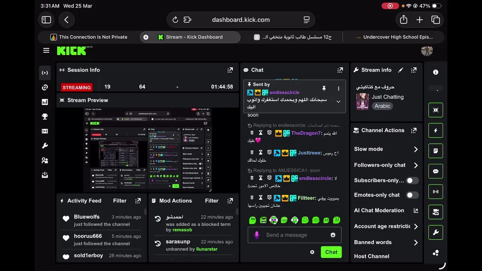Open the wrench settings icon in left sidebar
Viewport: 482px width, 271px height.
click(x=45, y=146)
